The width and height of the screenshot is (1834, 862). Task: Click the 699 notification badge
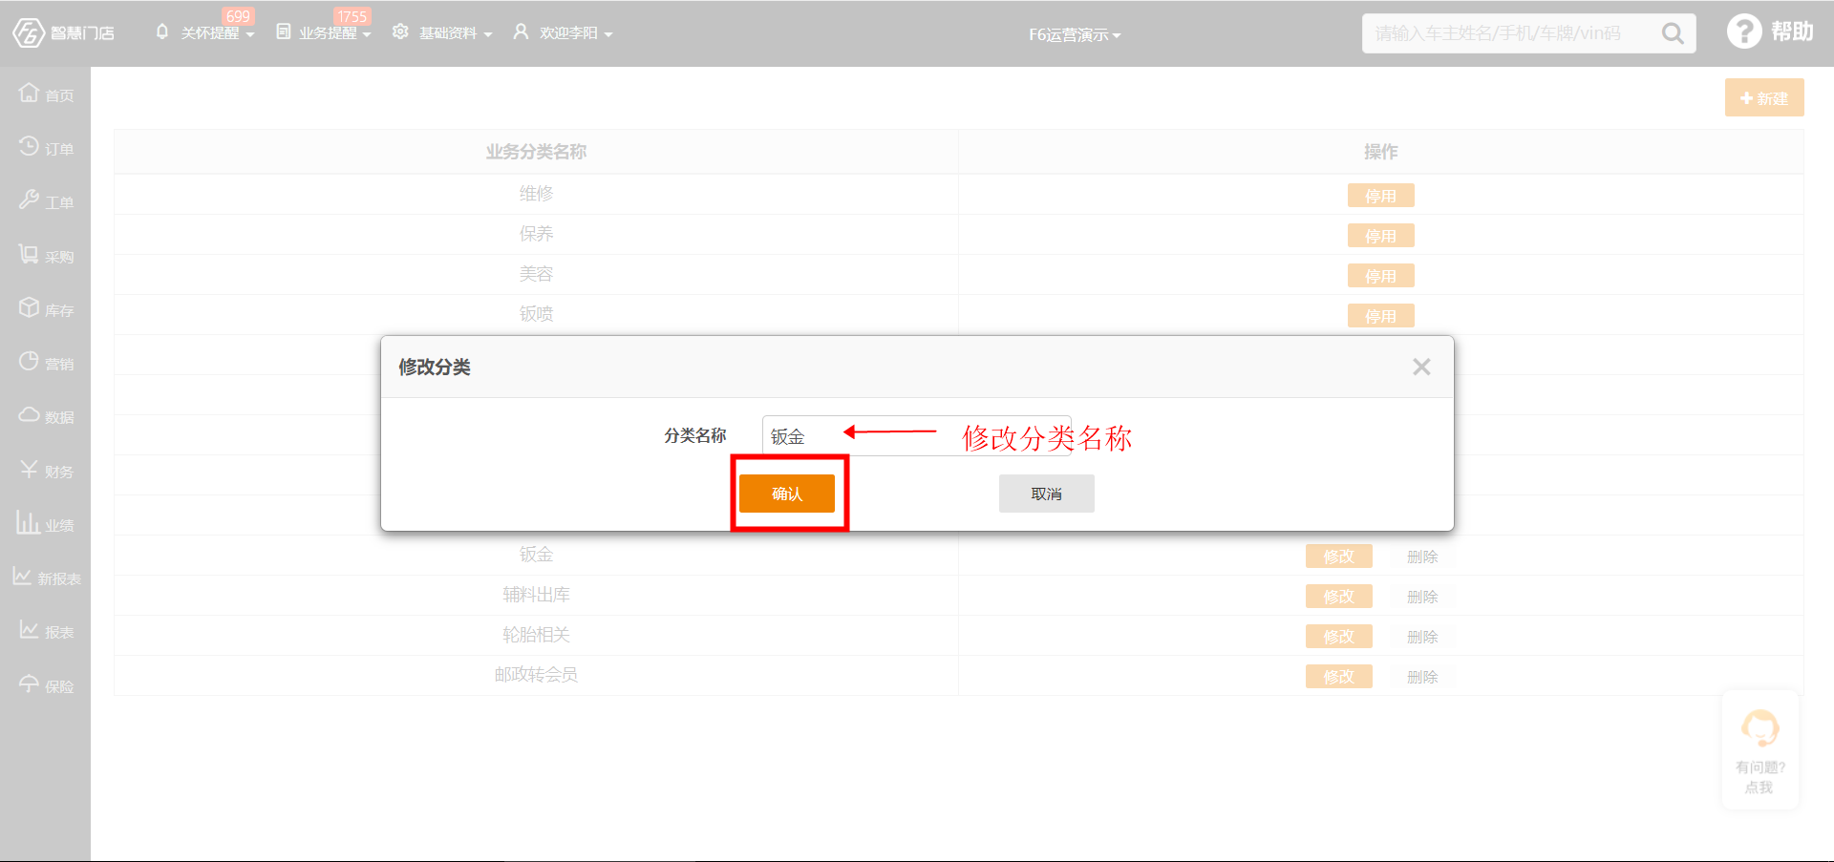(x=238, y=16)
